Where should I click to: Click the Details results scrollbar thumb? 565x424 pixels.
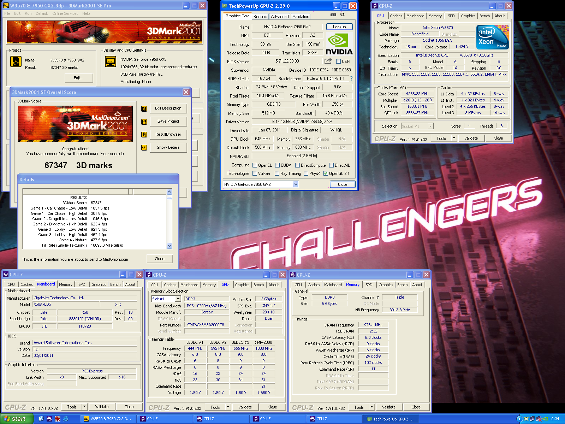[169, 199]
